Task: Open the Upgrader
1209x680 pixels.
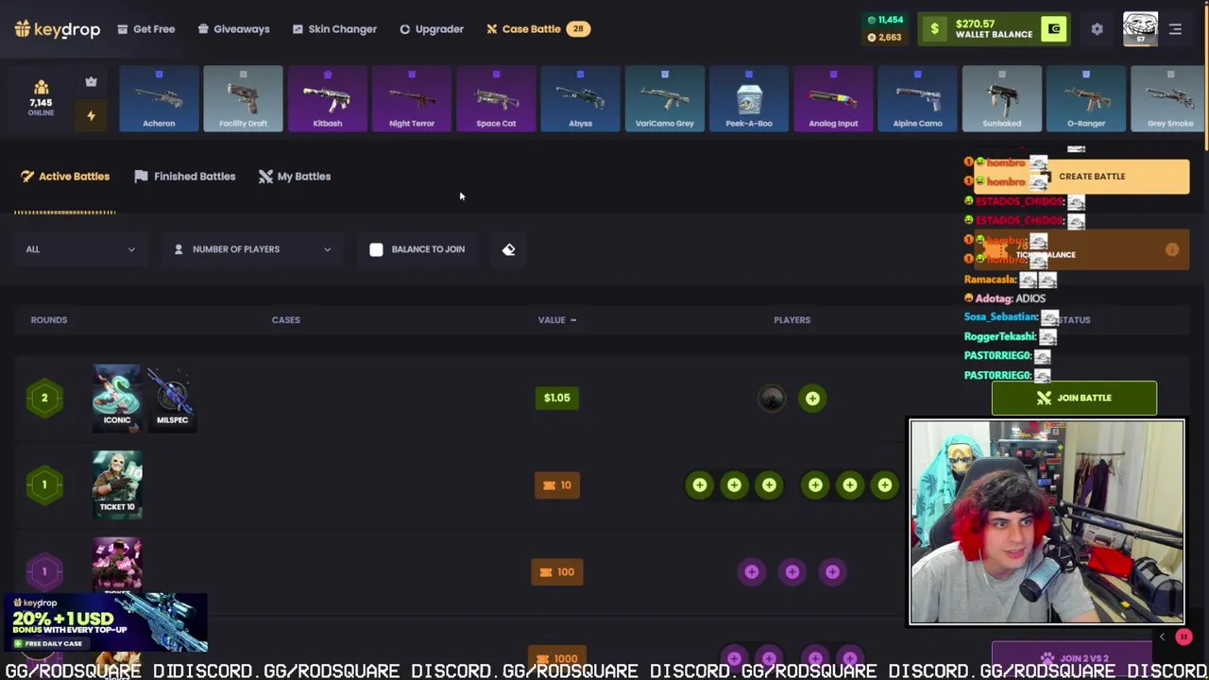Action: coord(431,29)
